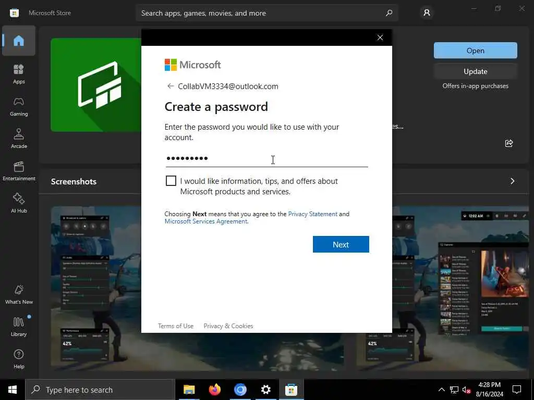This screenshot has width=534, height=400.
Task: Open the Library section
Action: tap(19, 327)
